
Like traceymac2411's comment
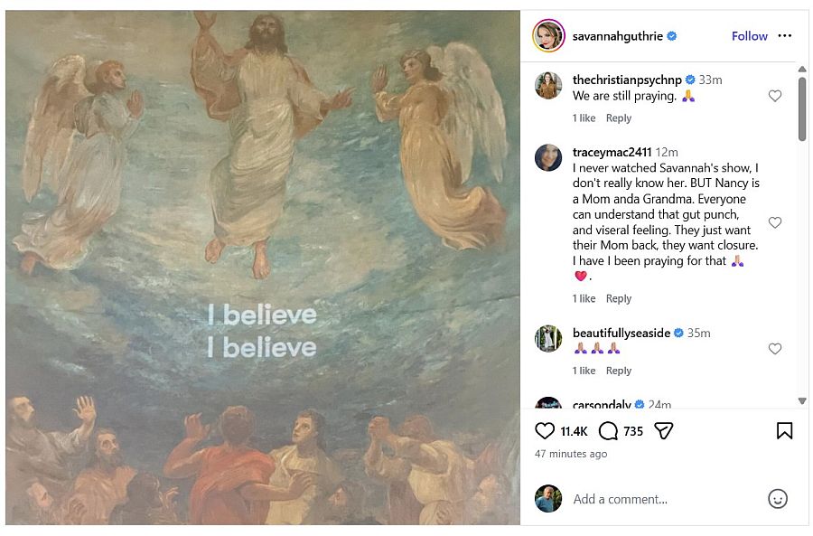click(x=774, y=222)
